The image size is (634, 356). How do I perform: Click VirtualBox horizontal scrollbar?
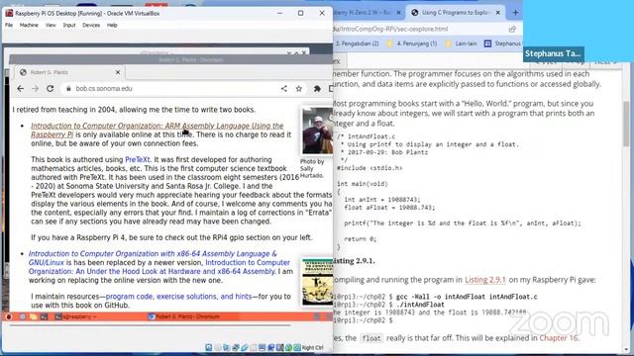[150, 324]
